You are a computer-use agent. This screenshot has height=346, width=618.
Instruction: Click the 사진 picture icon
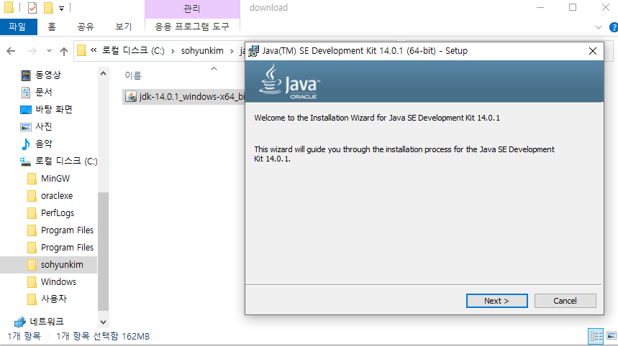click(26, 126)
